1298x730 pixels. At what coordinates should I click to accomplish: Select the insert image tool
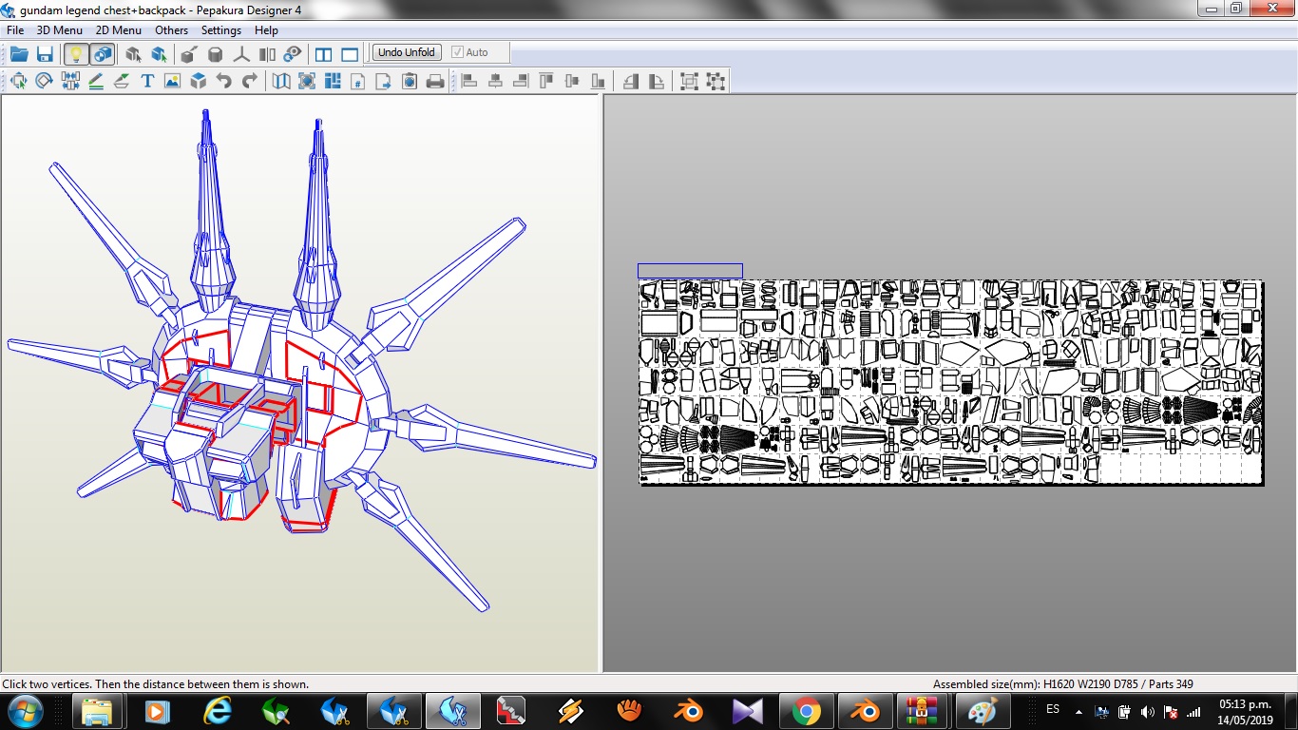click(172, 81)
